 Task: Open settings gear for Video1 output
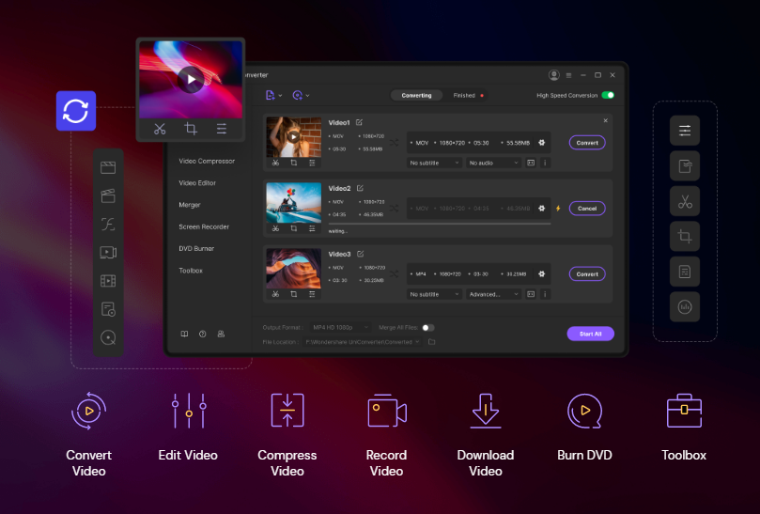[x=541, y=143]
